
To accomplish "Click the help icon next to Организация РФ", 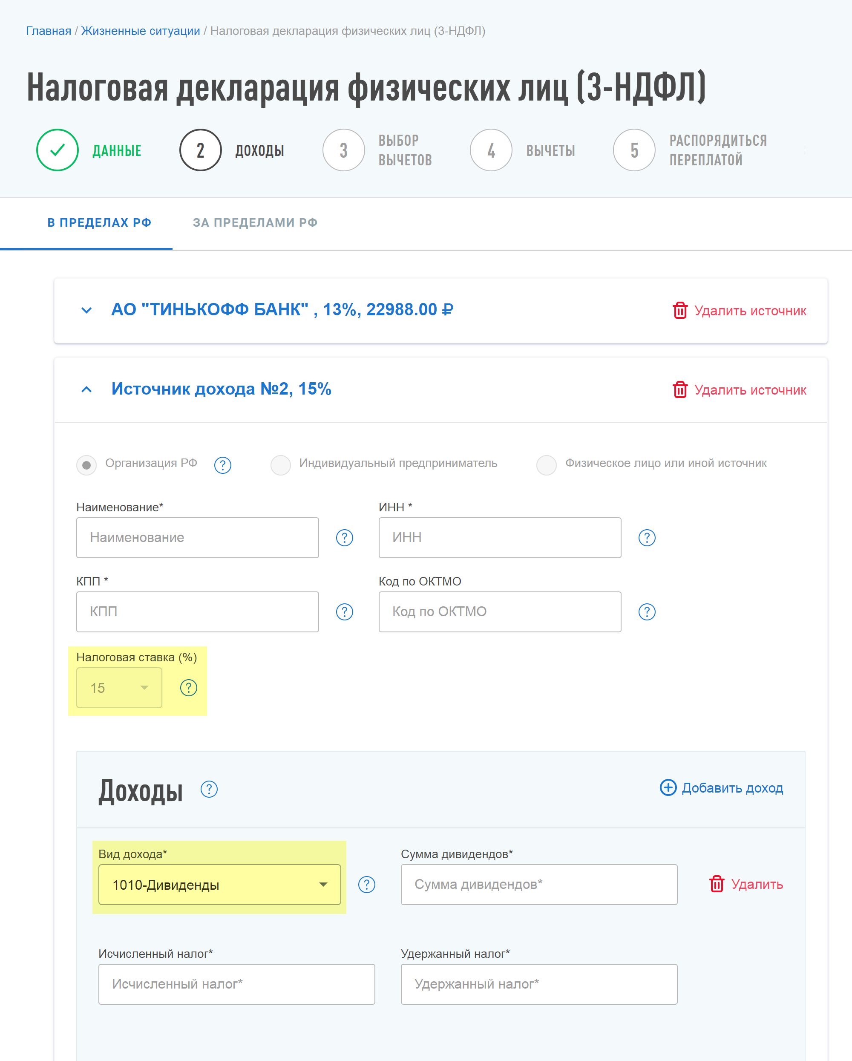I will tap(223, 465).
